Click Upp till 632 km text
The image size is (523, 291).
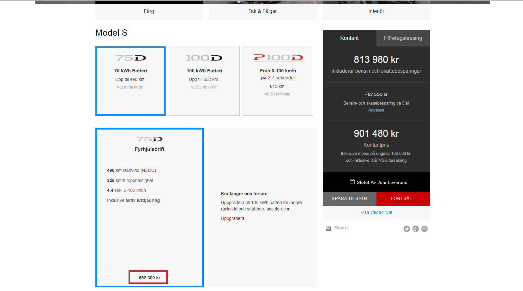203,79
